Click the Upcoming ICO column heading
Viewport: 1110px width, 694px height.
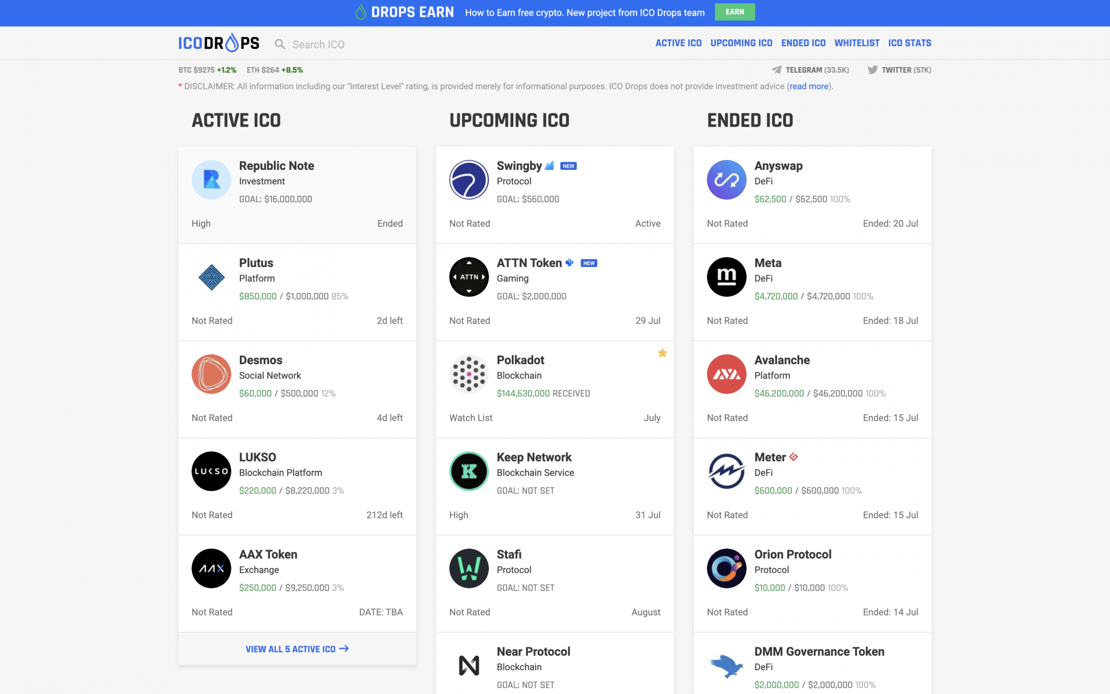click(x=509, y=120)
